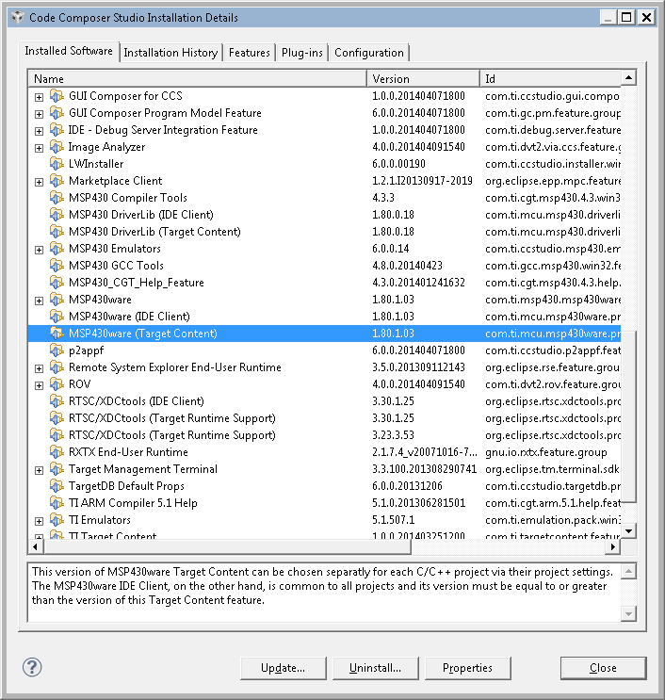The image size is (665, 700).
Task: Open the Properties button
Action: point(468,668)
